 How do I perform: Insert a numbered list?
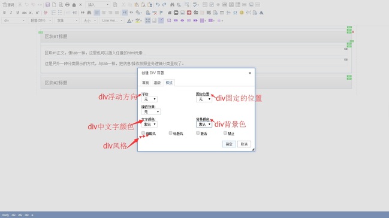(53, 13)
